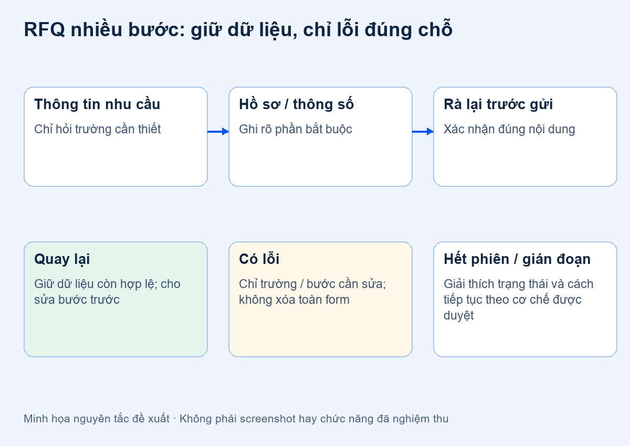The width and height of the screenshot is (630, 446).
Task: Select the 'Có lỗi' heading
Action: [259, 259]
